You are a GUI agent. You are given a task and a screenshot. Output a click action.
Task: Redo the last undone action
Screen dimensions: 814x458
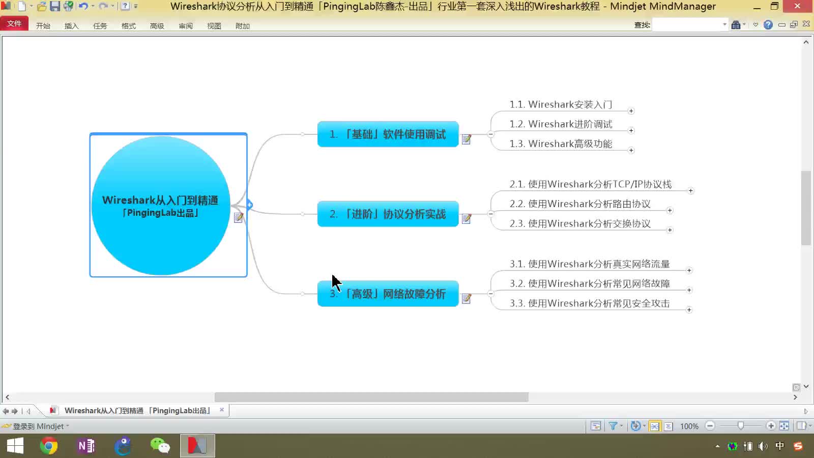[x=103, y=7]
